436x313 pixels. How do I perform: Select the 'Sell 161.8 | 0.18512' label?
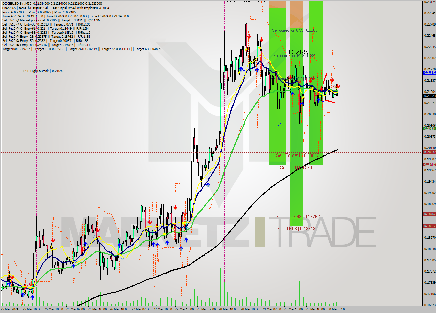(296, 229)
